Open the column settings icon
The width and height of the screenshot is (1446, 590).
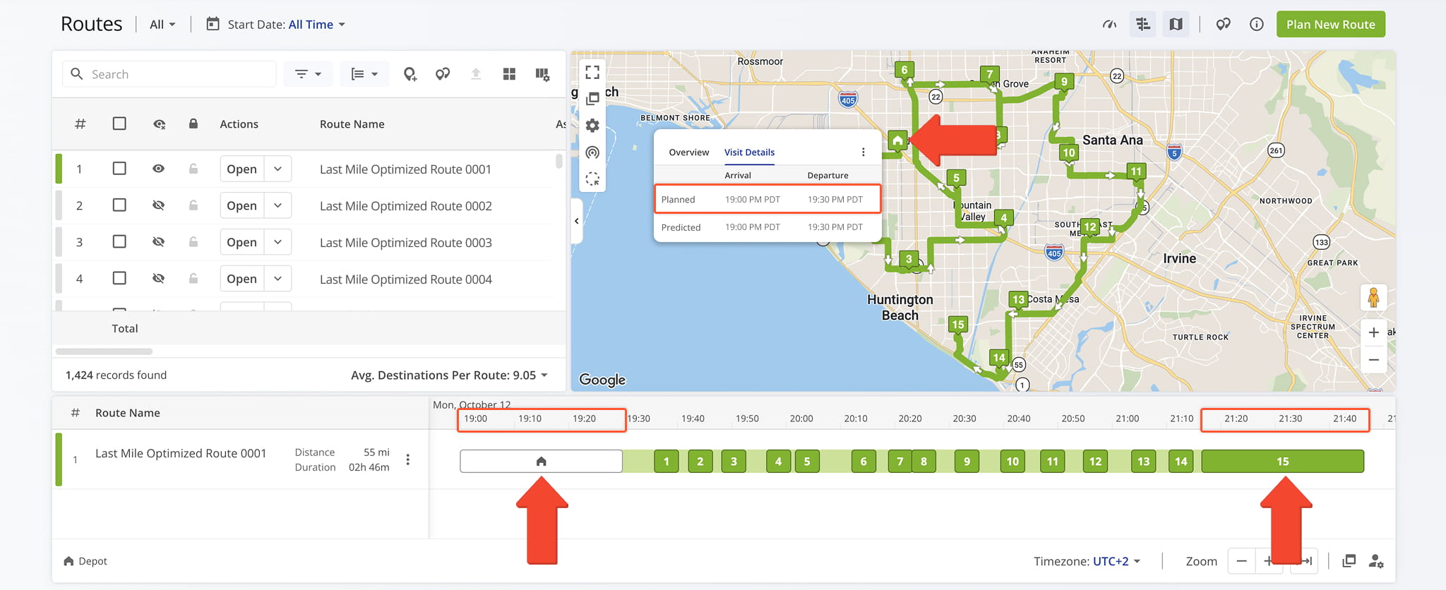(x=542, y=74)
